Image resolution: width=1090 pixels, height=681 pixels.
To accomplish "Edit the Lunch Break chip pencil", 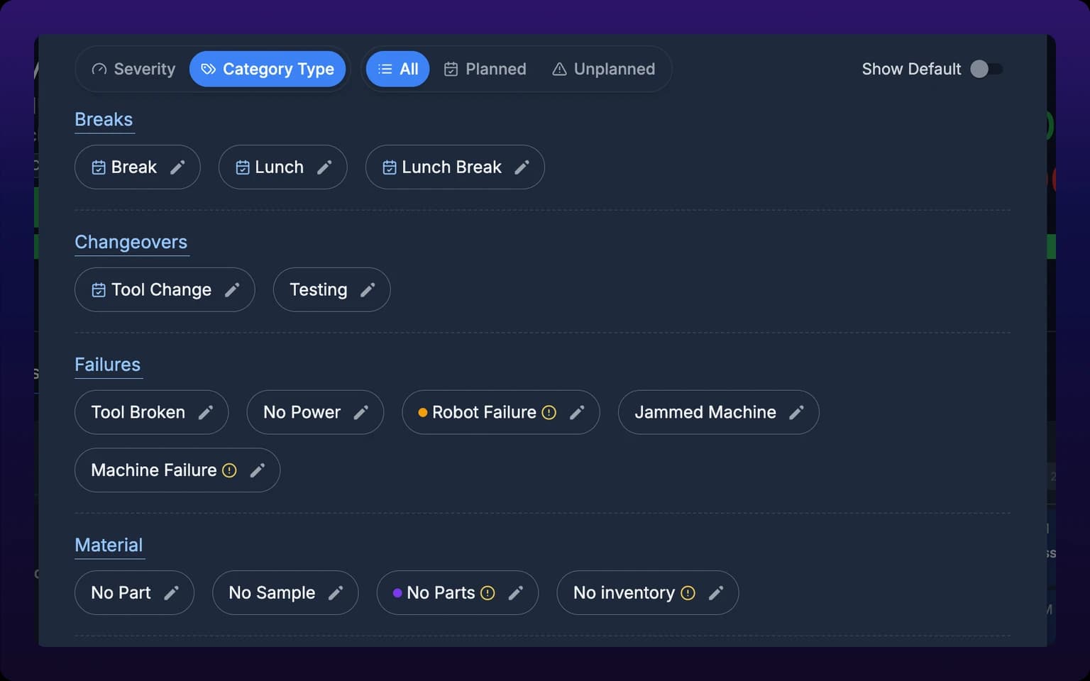I will tap(522, 167).
